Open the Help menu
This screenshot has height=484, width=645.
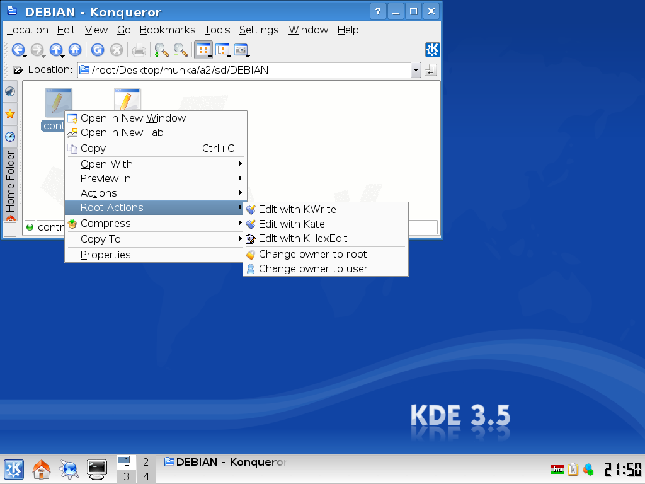point(348,30)
